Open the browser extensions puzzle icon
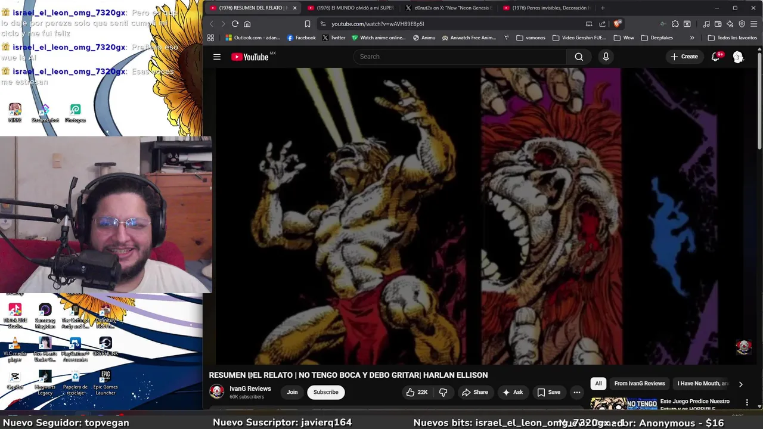Viewport: 763px width, 429px height. click(675, 24)
